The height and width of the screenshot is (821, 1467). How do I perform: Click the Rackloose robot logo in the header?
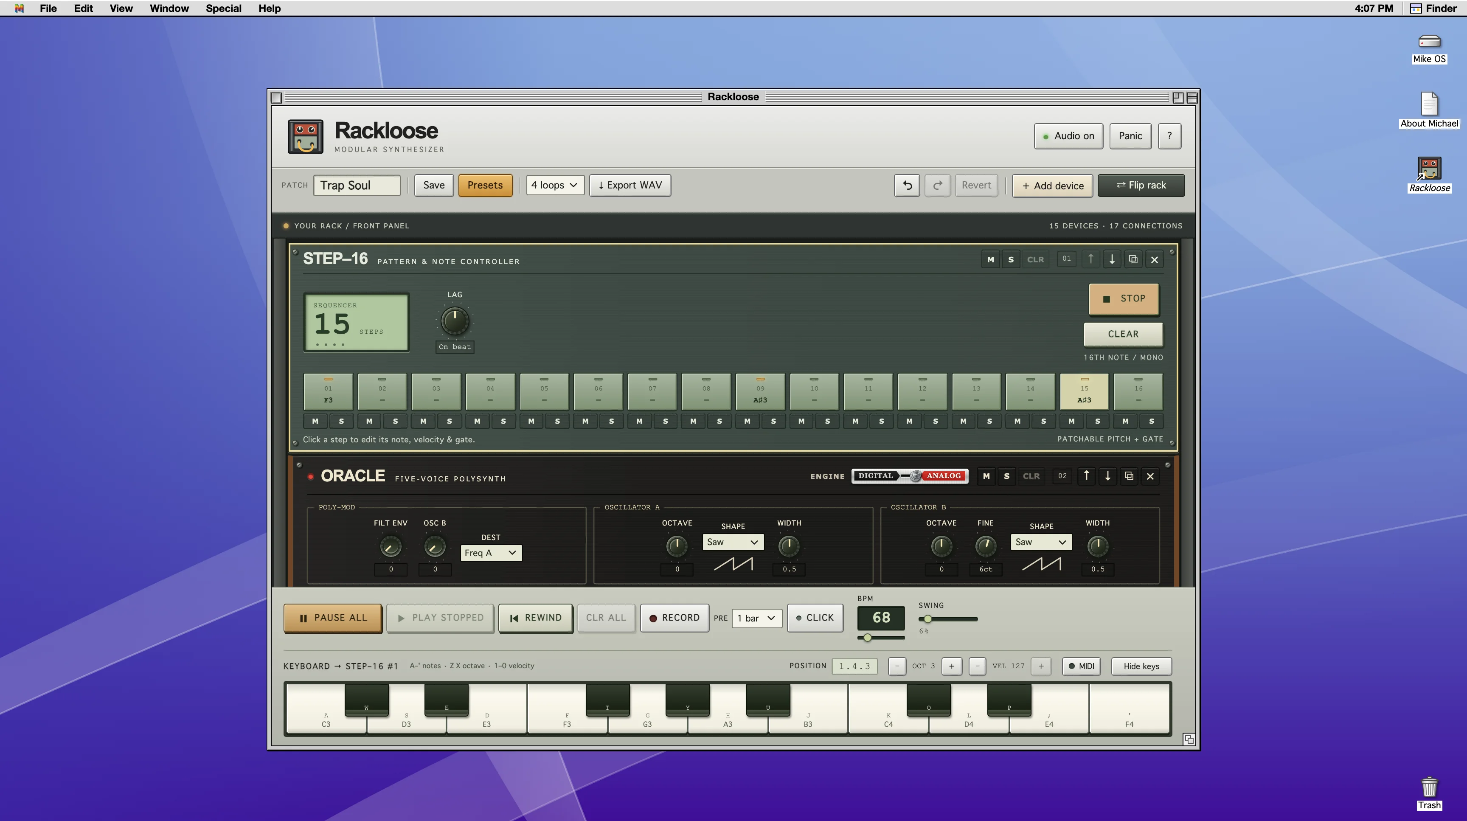click(x=305, y=137)
